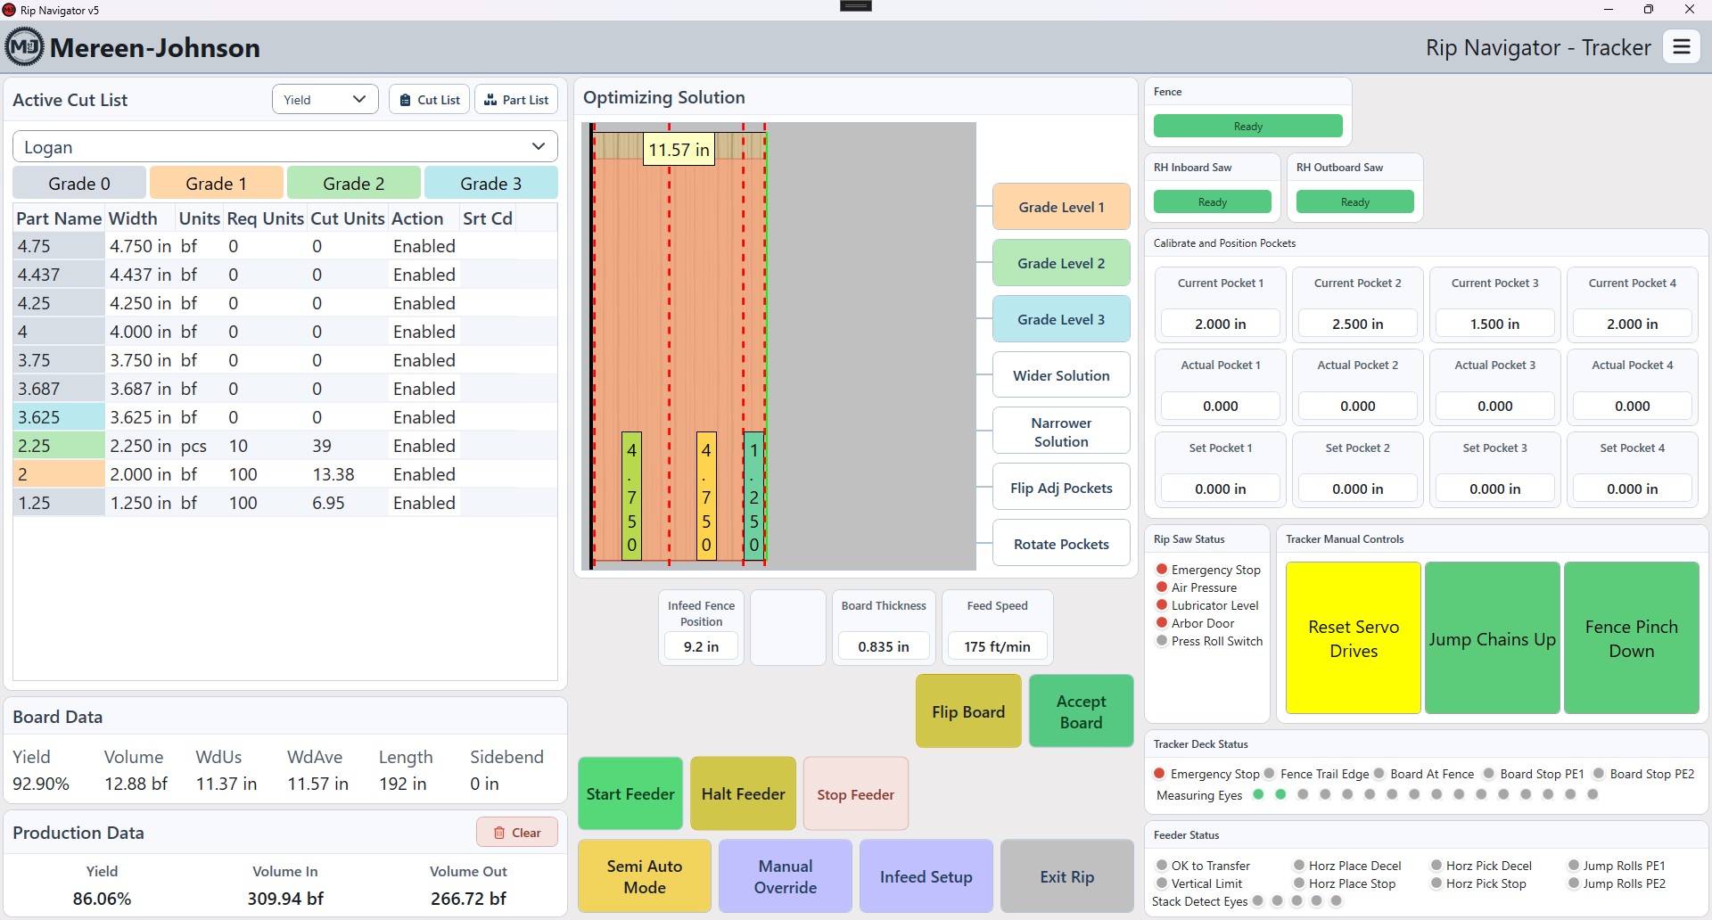Click the Srt Cd column header
This screenshot has height=920, width=1712.
[487, 218]
